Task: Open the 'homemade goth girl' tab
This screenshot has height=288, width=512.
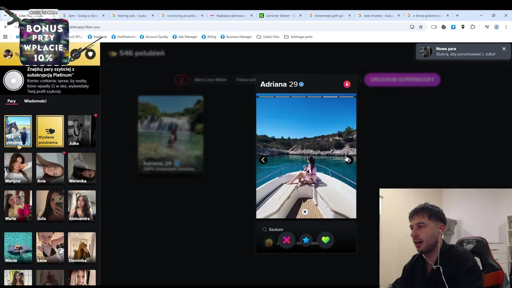Action: point(329,16)
